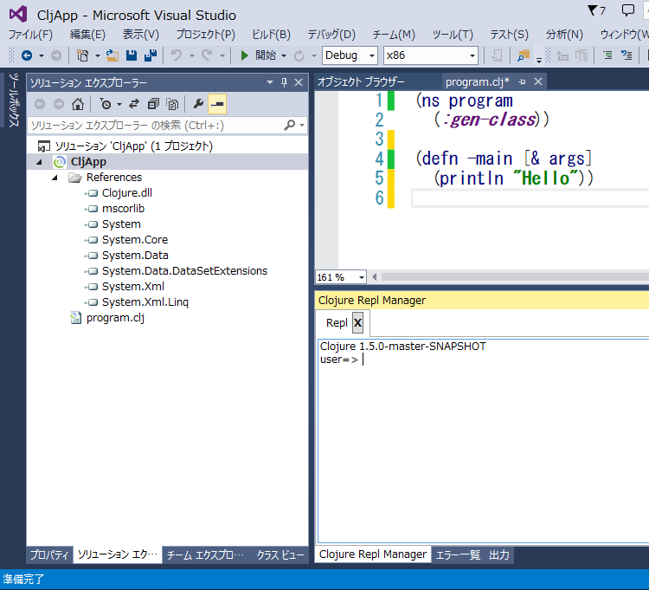The image size is (649, 590).
Task: Click the Find in Files toolbar icon
Action: [x=524, y=55]
